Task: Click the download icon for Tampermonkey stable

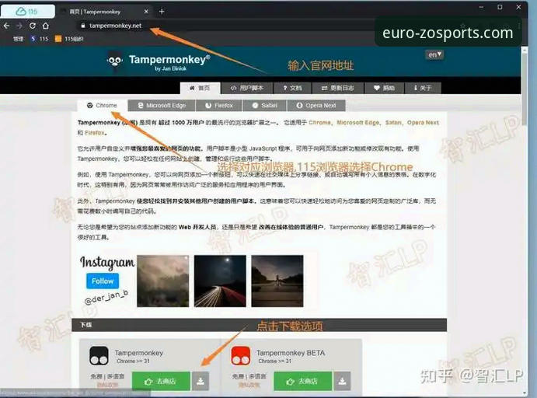Action: pos(201,381)
